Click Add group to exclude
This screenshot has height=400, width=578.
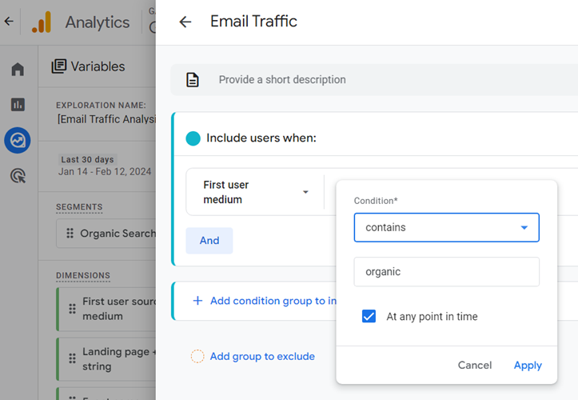[262, 356]
